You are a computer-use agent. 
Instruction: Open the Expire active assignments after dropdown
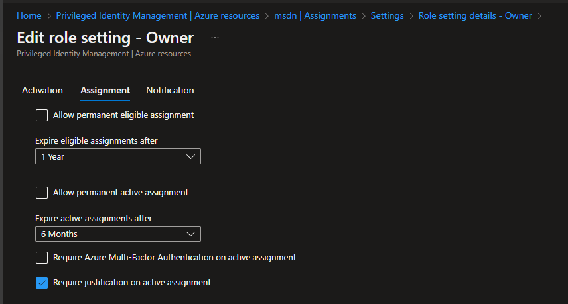pos(118,234)
